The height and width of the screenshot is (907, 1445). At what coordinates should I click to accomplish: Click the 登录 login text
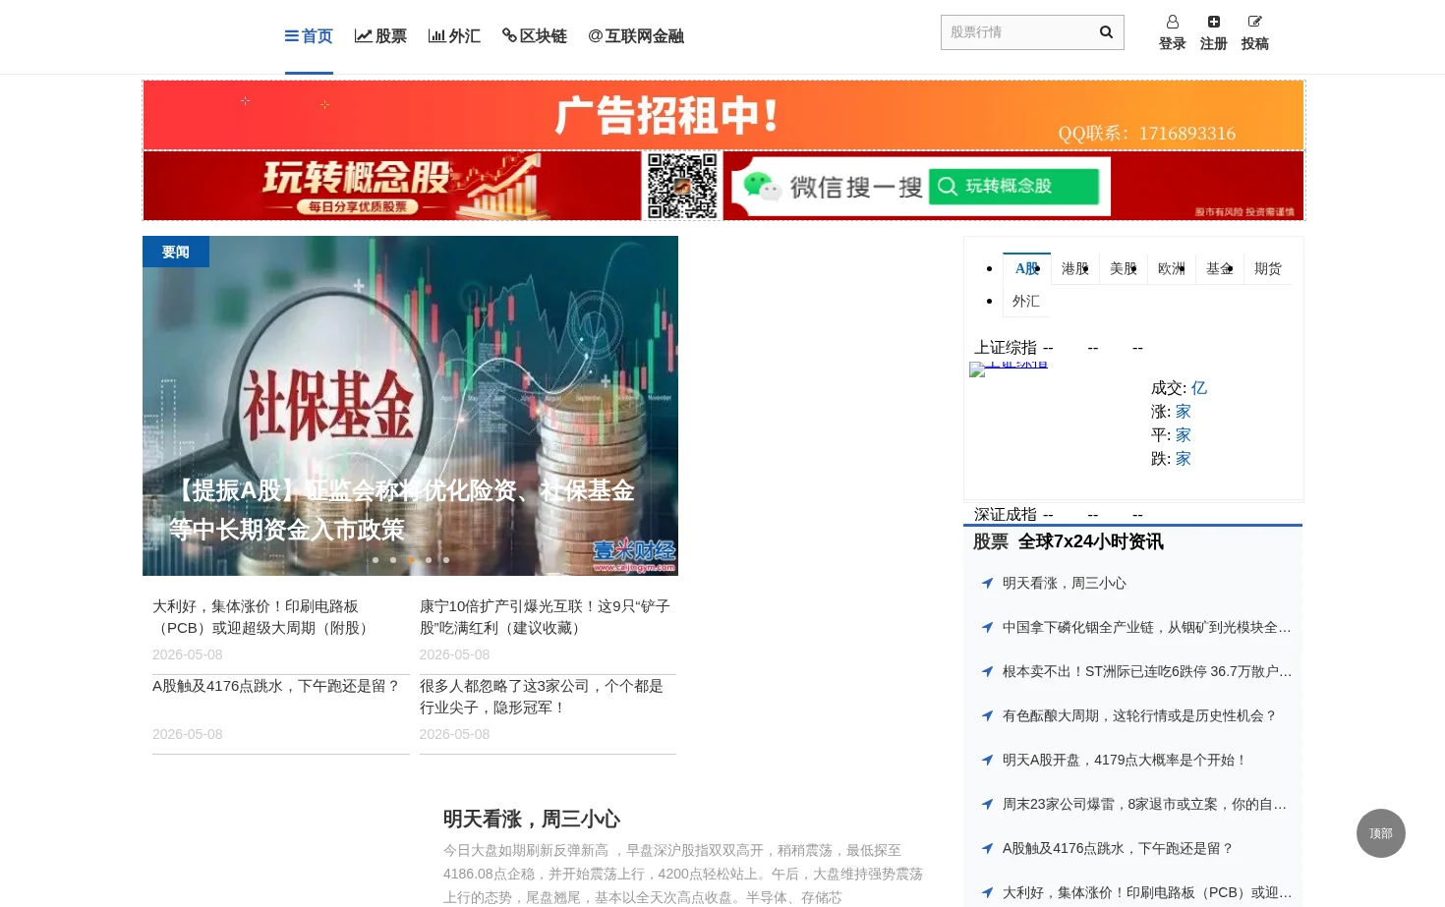click(1173, 43)
